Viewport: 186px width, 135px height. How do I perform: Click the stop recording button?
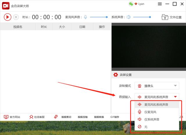[x=16, y=17]
